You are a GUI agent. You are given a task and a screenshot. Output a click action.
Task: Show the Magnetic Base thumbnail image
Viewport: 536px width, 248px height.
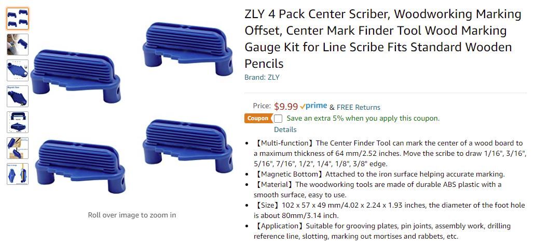click(18, 96)
